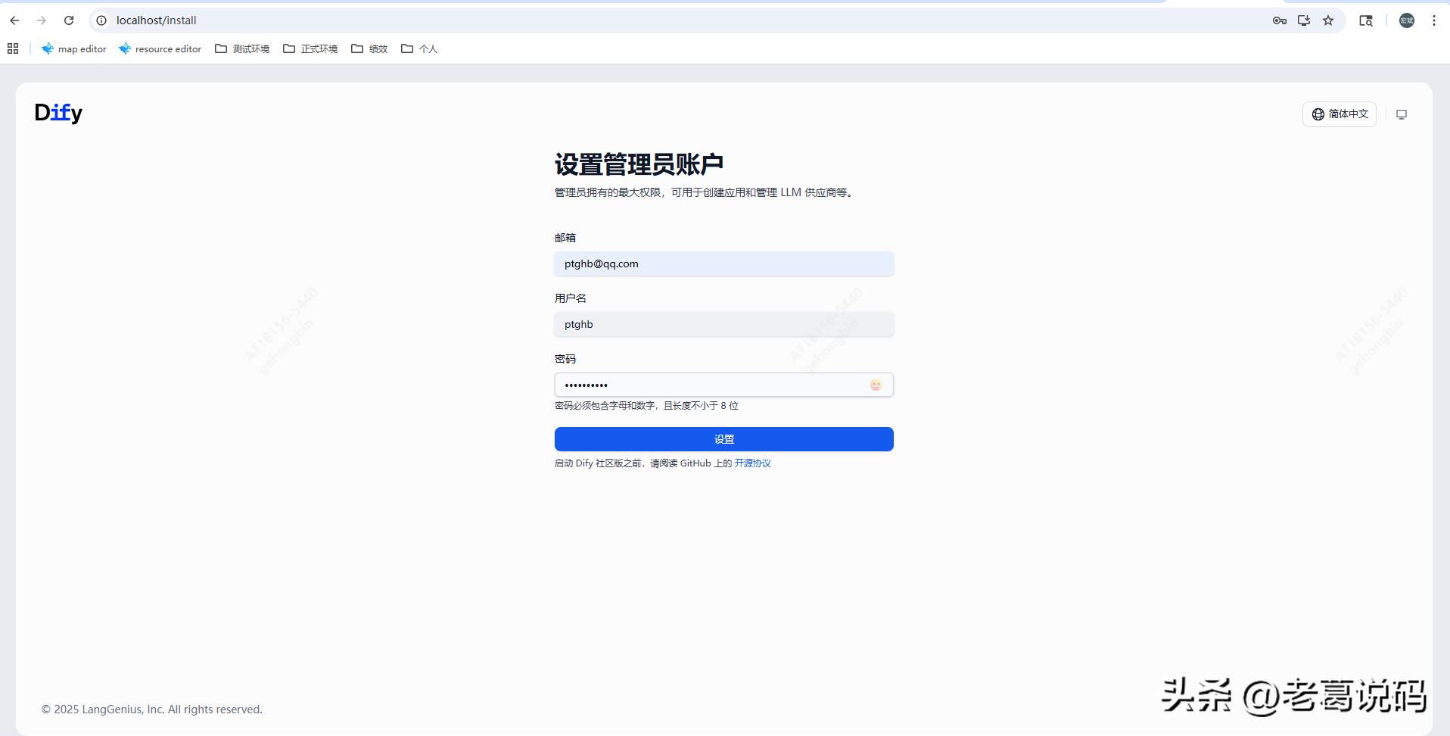Expand the 测试环境 bookmark folder
This screenshot has height=736, width=1450.
[x=242, y=48]
